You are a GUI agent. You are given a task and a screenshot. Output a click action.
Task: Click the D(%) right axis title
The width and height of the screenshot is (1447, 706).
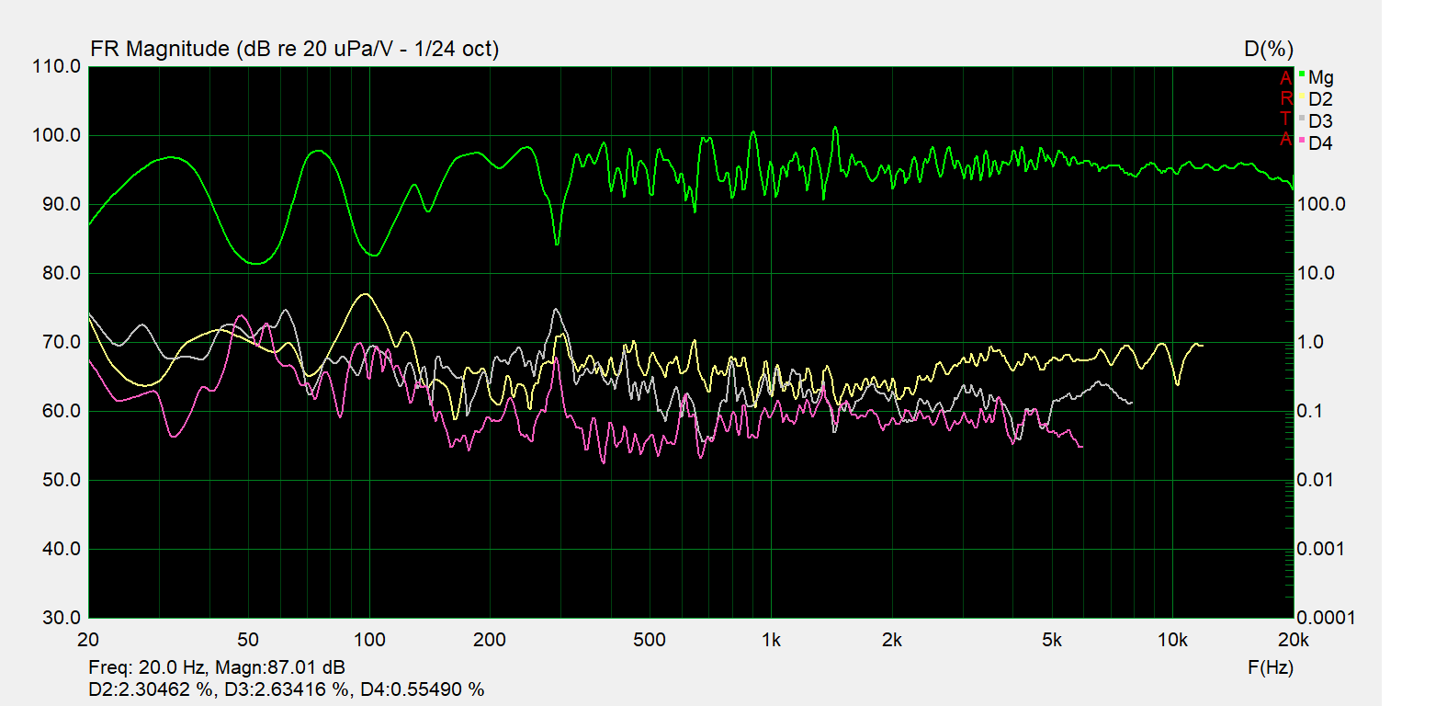(1268, 49)
